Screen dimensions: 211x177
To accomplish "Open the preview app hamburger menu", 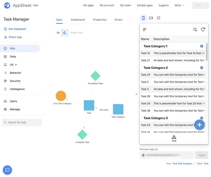I will (x=145, y=30).
